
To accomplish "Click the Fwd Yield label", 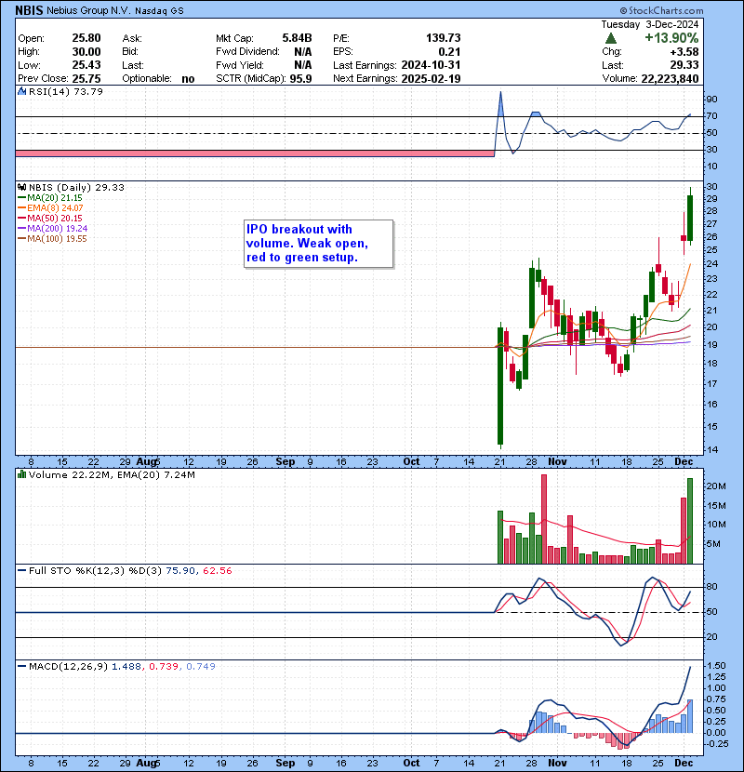I will 240,65.
